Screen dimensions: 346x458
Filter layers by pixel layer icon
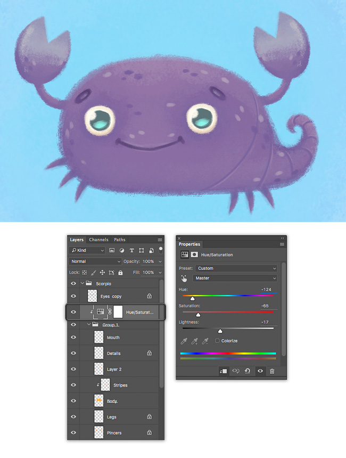pyautogui.click(x=112, y=250)
